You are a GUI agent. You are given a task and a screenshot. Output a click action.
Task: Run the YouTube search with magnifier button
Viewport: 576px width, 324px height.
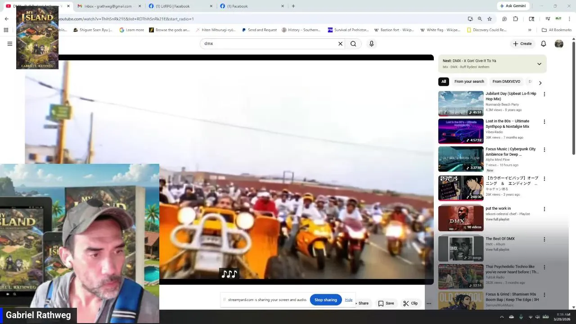353,44
